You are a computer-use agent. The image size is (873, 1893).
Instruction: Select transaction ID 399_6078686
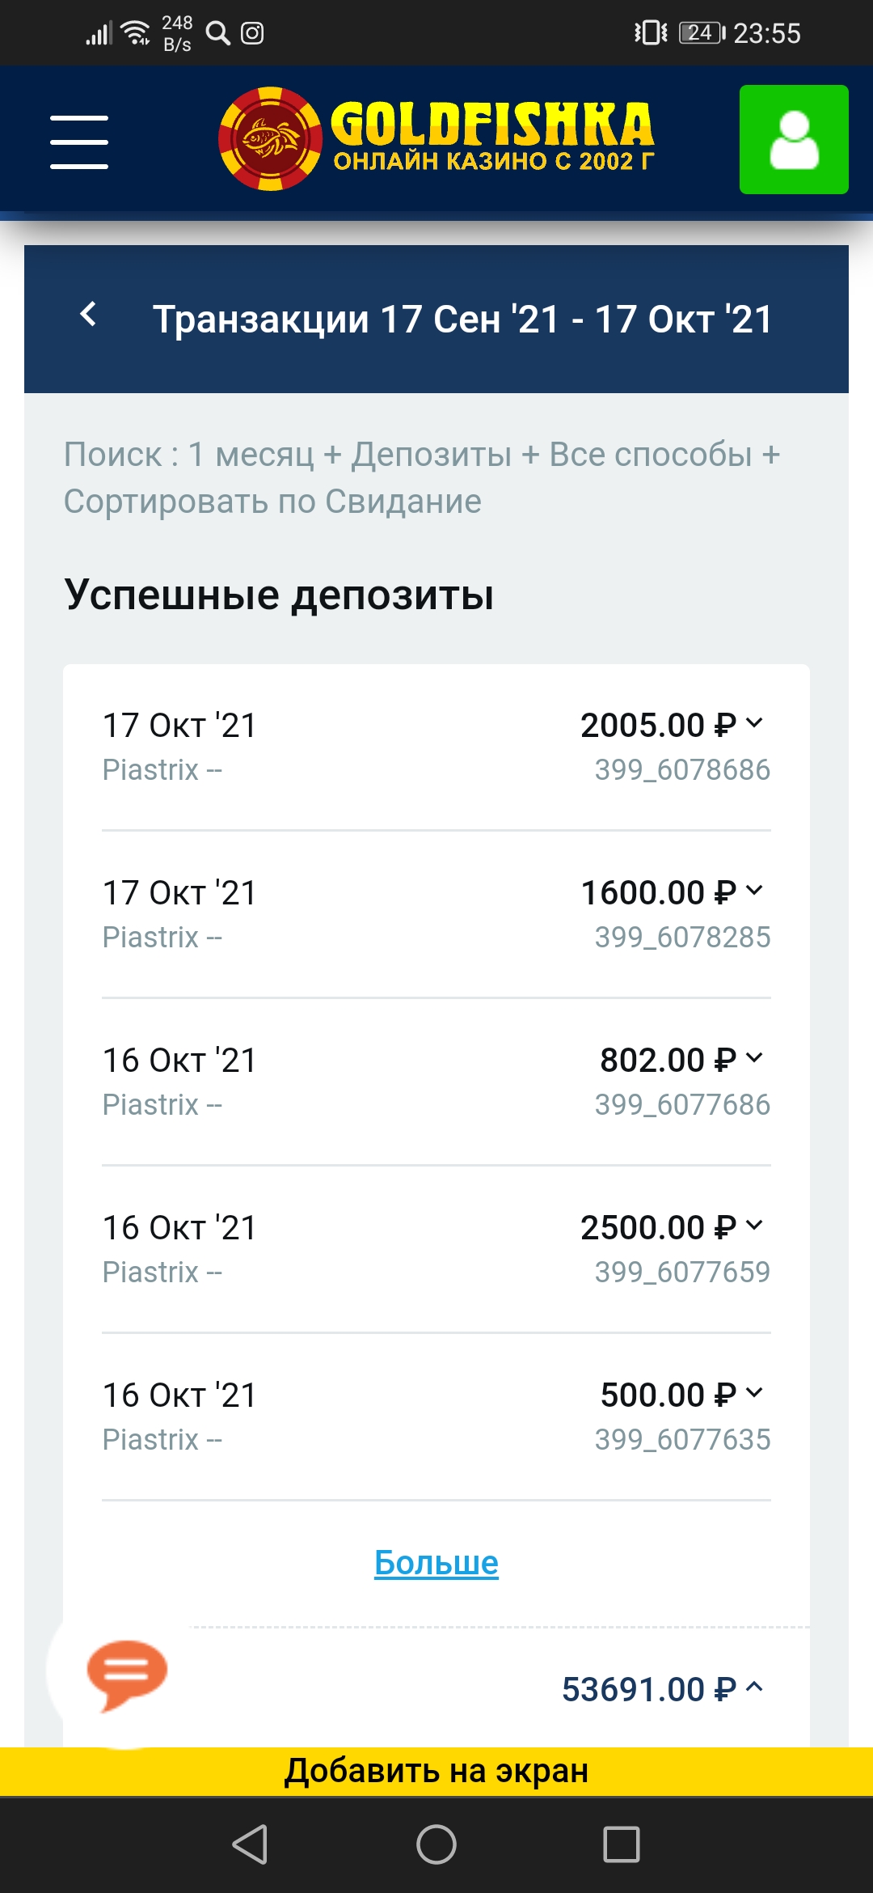(682, 770)
